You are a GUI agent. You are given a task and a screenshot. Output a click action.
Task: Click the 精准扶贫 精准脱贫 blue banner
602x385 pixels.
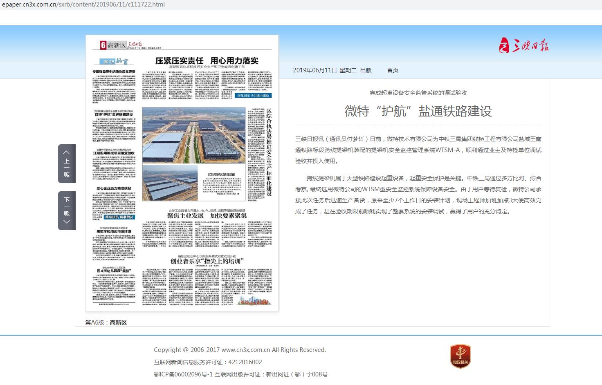point(119,217)
